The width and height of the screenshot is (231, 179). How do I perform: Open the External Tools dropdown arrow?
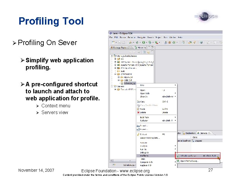coord(160,42)
